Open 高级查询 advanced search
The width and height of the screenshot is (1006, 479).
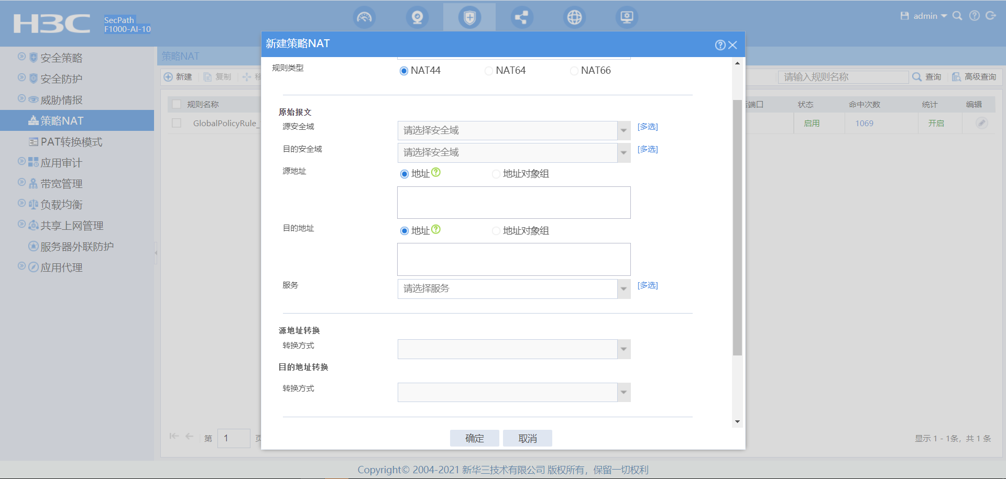point(974,77)
